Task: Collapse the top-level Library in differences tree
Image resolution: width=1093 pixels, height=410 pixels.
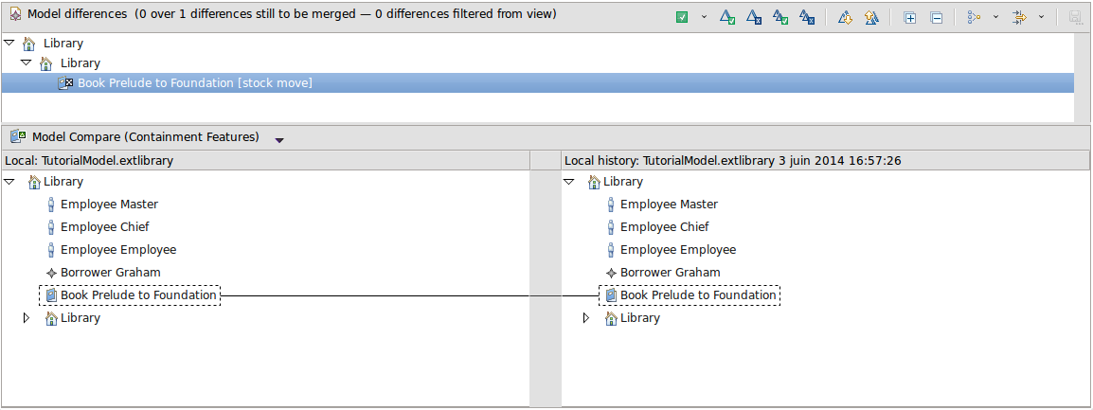Action: coord(9,43)
